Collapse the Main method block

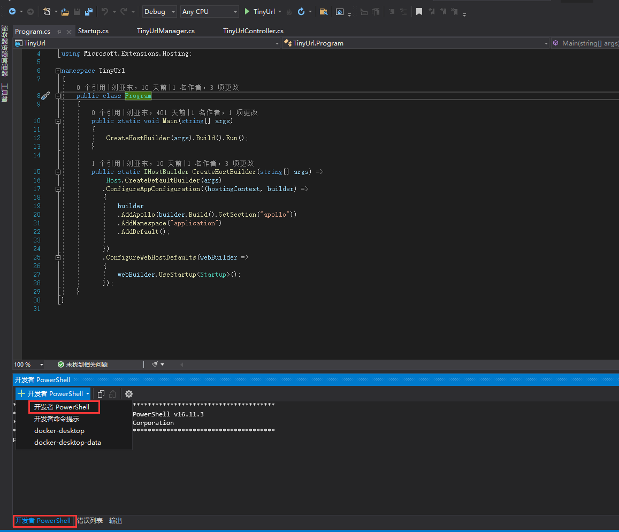click(x=58, y=121)
